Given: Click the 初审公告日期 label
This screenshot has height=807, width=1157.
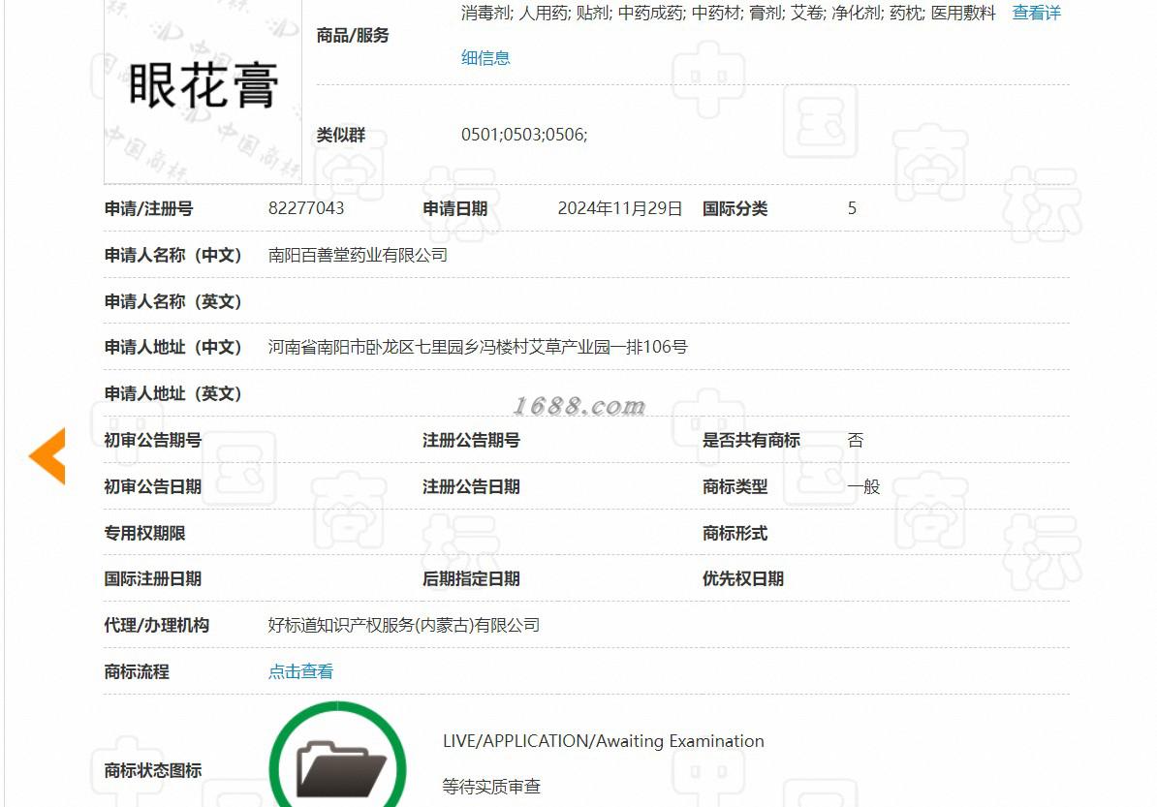Looking at the screenshot, I should [x=153, y=487].
